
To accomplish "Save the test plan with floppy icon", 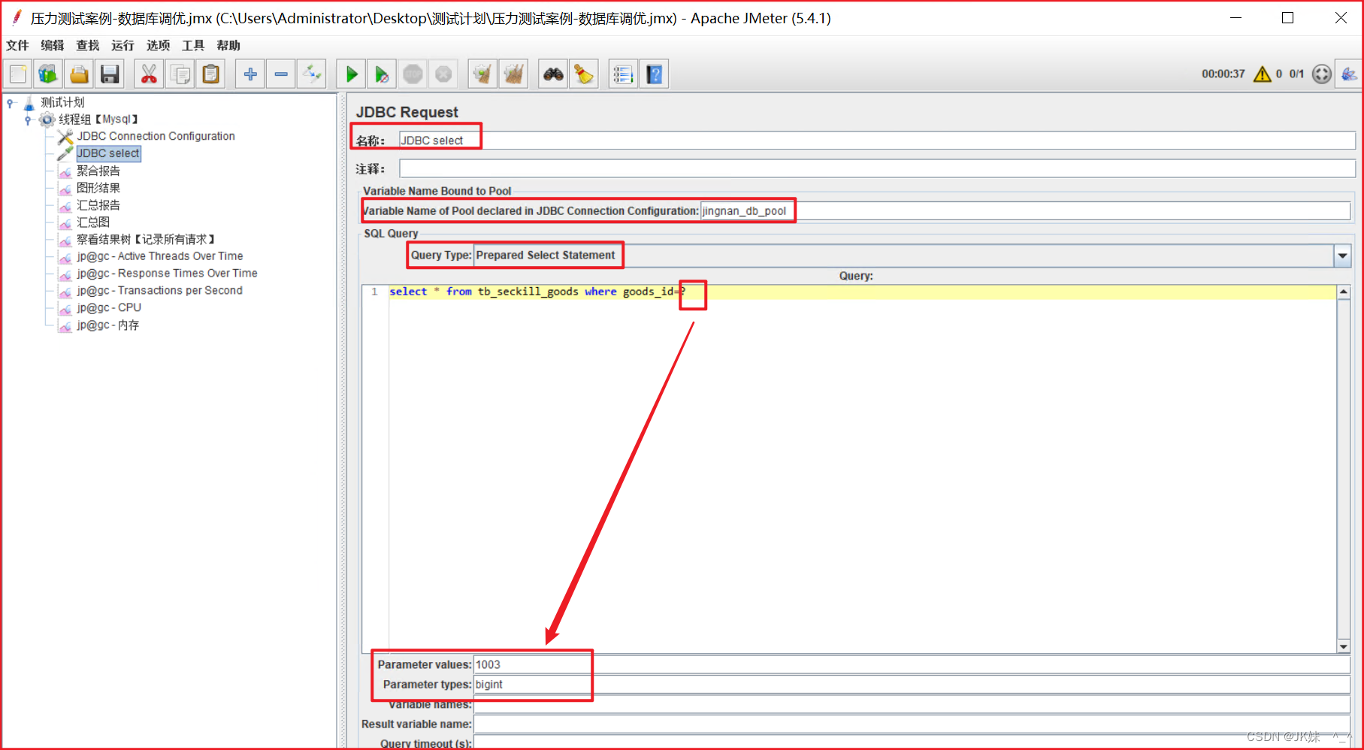I will pos(110,74).
